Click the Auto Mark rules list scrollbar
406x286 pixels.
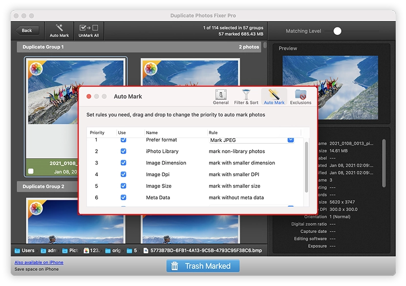(306, 167)
